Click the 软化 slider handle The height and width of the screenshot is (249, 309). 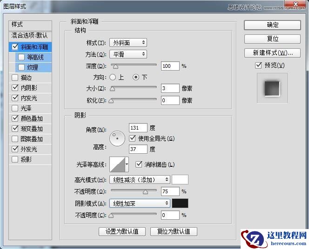pyautogui.click(x=111, y=101)
